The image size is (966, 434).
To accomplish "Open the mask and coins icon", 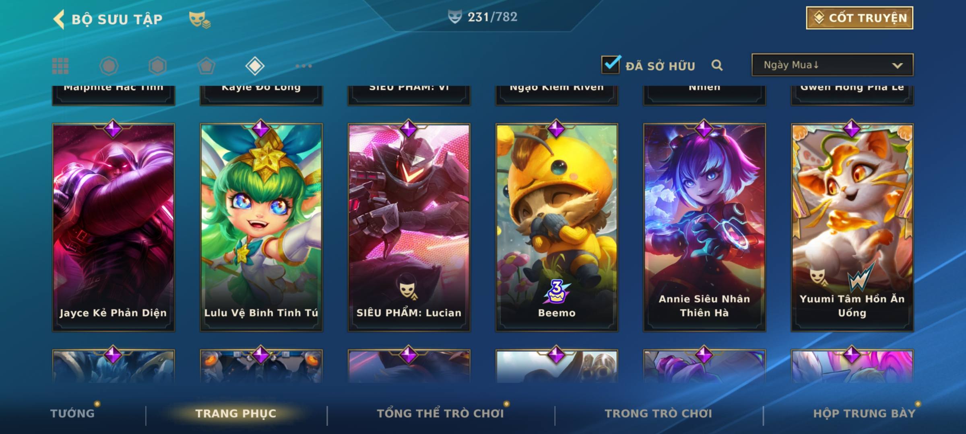I will pyautogui.click(x=200, y=20).
